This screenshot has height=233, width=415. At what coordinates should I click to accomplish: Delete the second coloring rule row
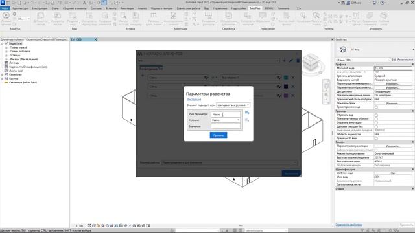293,86
